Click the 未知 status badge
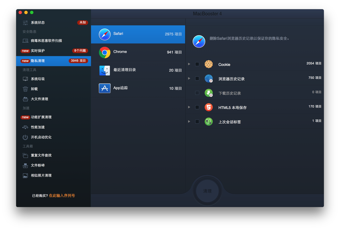 point(83,22)
